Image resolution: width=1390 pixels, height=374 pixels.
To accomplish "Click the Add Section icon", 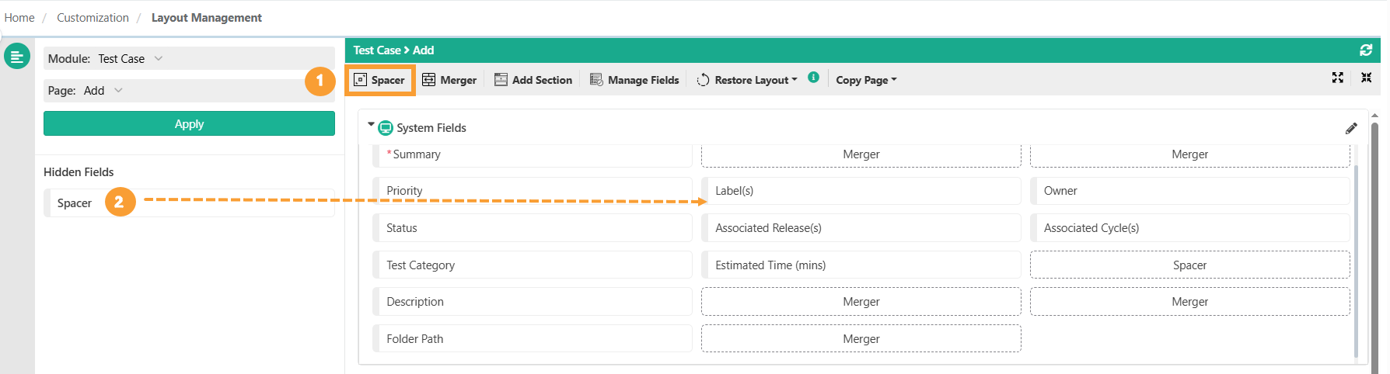I will [501, 80].
